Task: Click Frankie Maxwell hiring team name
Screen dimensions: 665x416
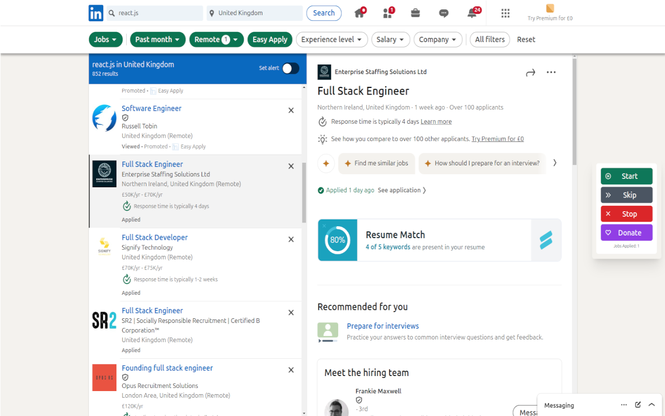Action: 378,391
